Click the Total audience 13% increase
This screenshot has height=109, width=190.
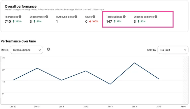117,21
